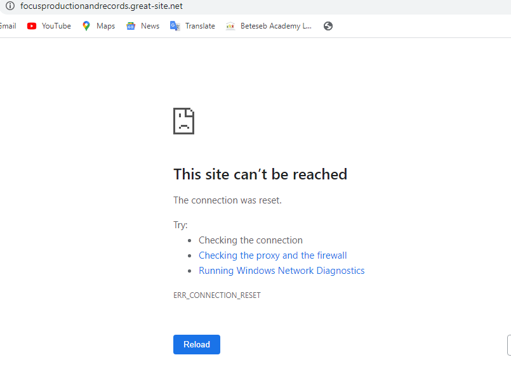This screenshot has height=381, width=511.
Task: Open the Email bookmark
Action: pos(8,26)
